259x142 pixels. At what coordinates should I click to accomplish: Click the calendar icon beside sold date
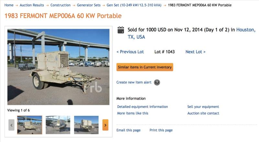pyautogui.click(x=121, y=30)
